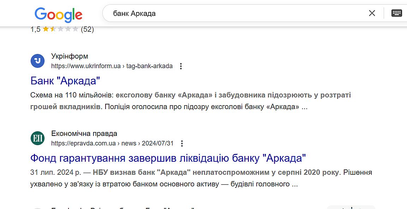Click the Укрінформ source name
Image resolution: width=407 pixels, height=209 pixels.
pos(70,56)
